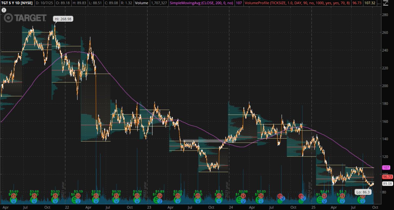The image size is (394, 210).
Task: Click the 22 year label on time axis
Action: [67, 207]
